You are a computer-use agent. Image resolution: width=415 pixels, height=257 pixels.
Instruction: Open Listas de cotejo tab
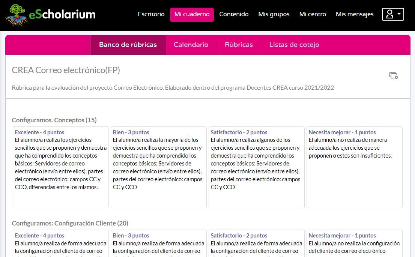tap(294, 45)
